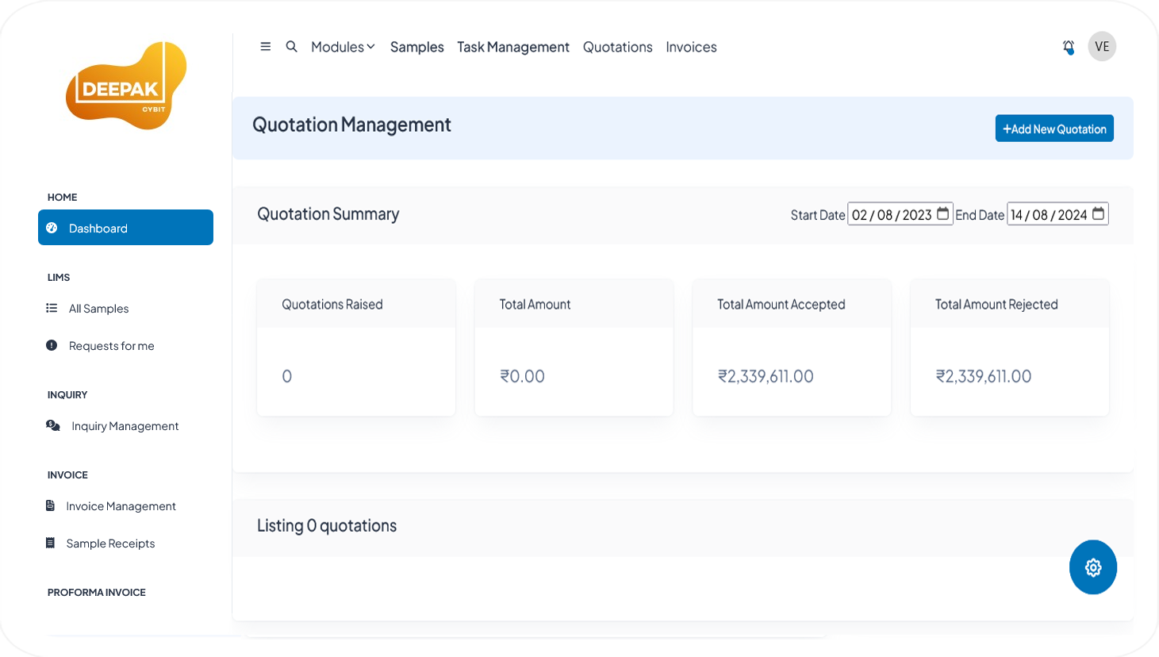Open the floating settings gear button
Screen dimensions: 1159x657
click(1092, 567)
